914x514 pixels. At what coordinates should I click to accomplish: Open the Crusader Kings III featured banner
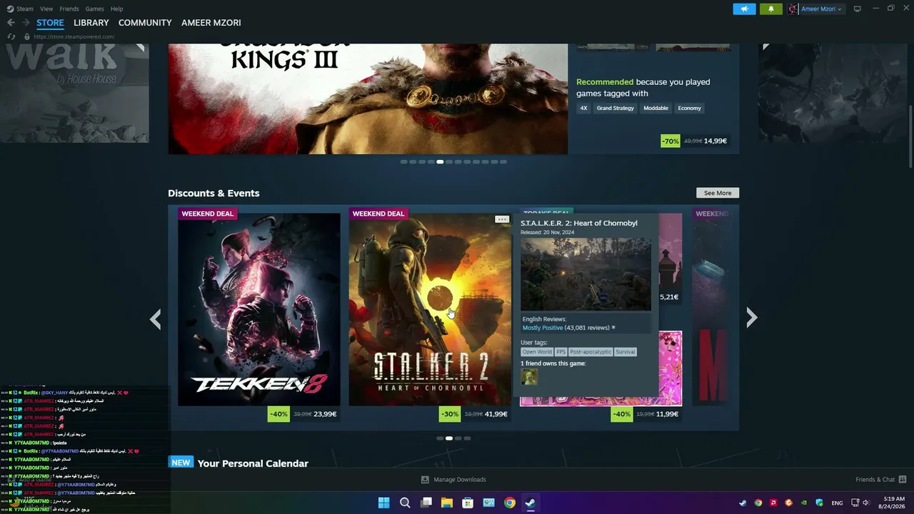368,99
